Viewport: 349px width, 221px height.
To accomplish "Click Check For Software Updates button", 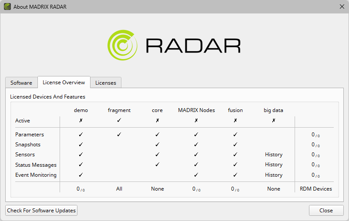I will pyautogui.click(x=41, y=210).
